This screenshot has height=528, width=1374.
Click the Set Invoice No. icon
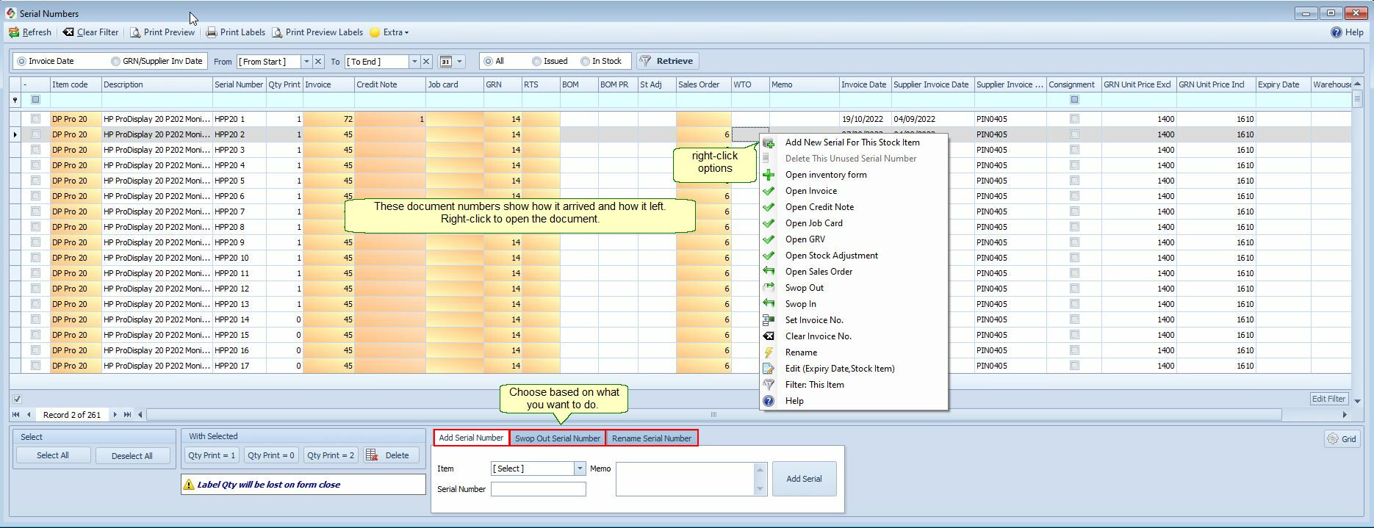coord(769,320)
